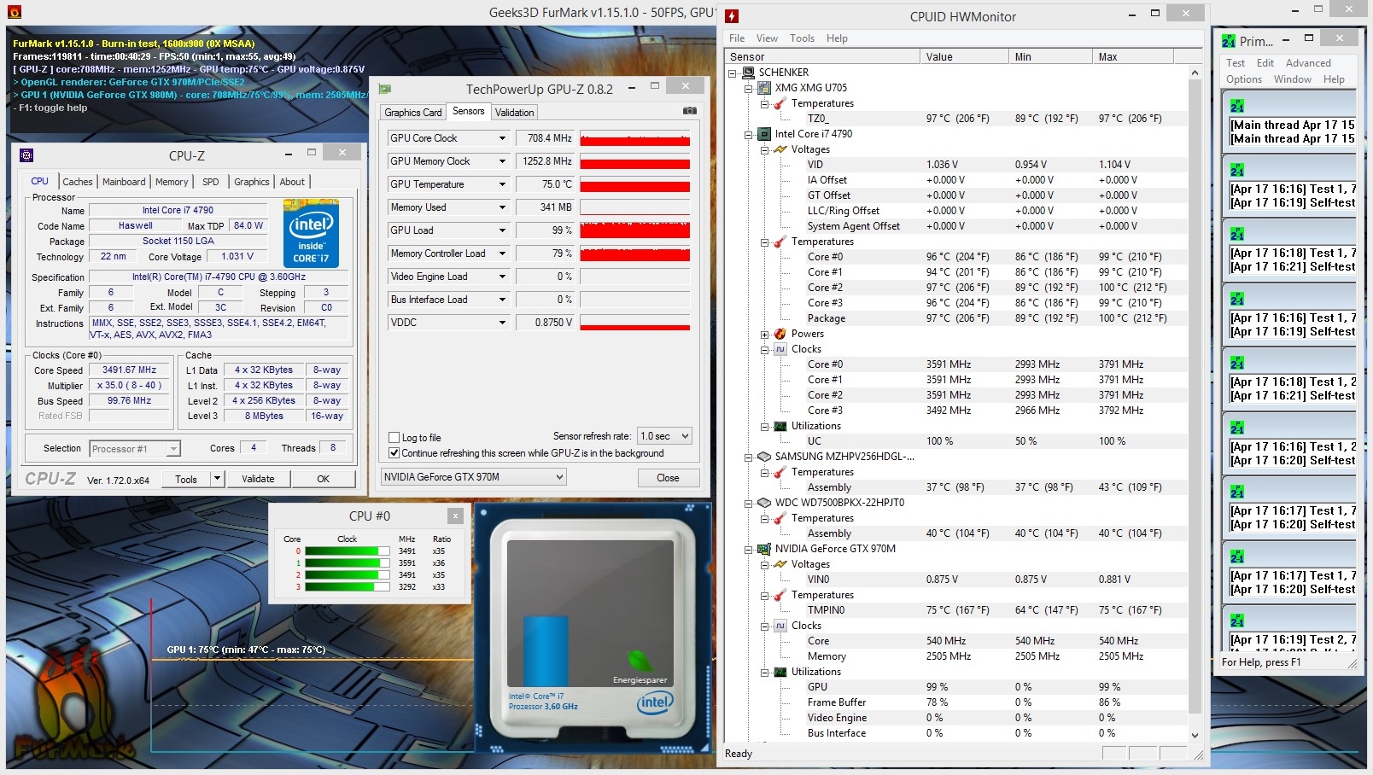Click the XMG U705 motherboard icon
This screenshot has height=775, width=1373.
coord(764,88)
